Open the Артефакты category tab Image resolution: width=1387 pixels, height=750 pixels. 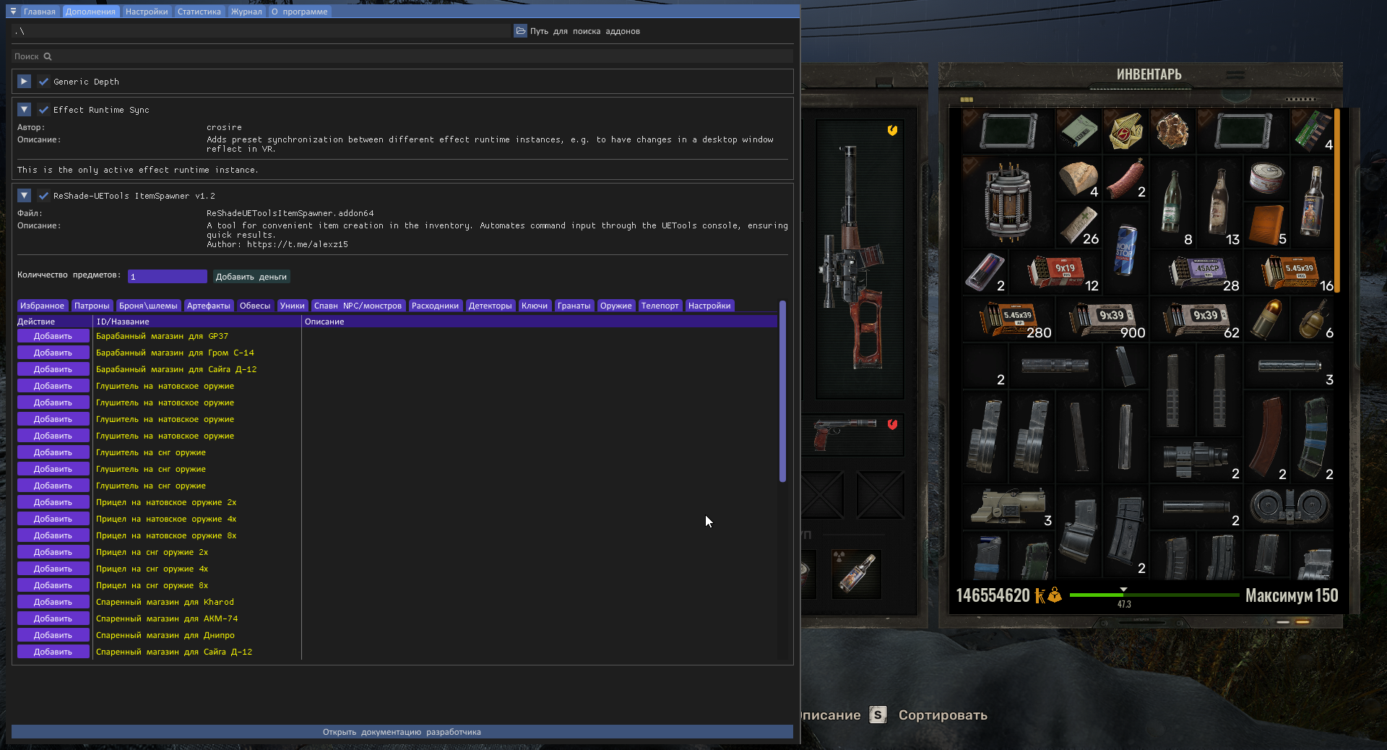click(208, 306)
